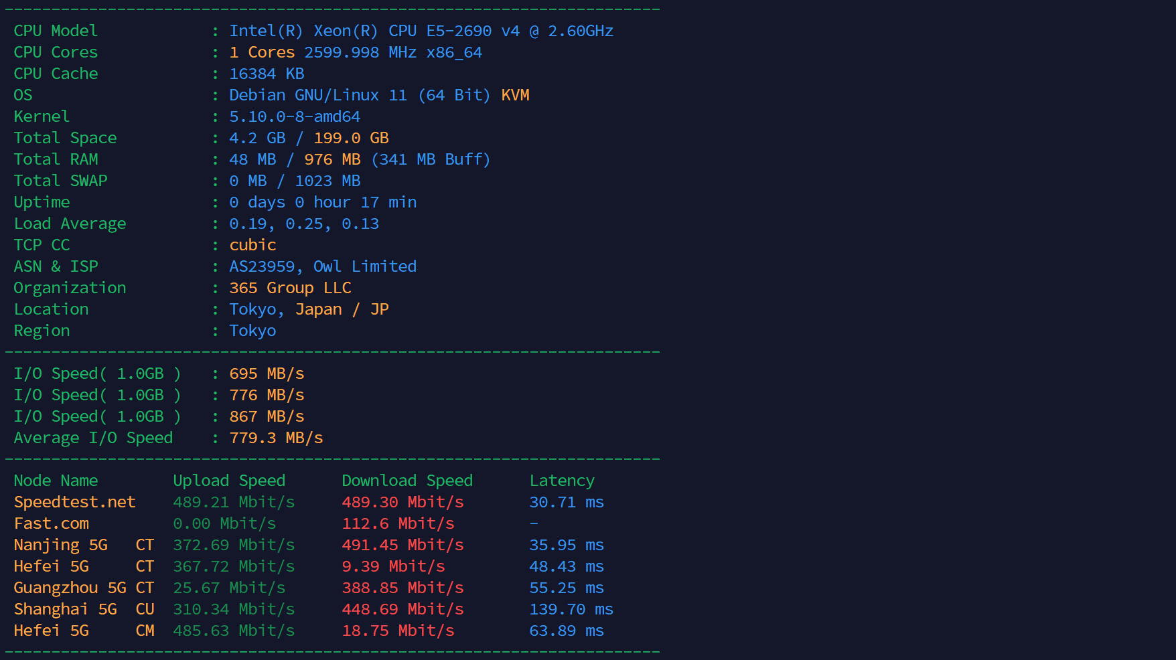Click the Shanghai 5G latency 139.70 ms
The height and width of the screenshot is (660, 1176).
click(x=571, y=609)
